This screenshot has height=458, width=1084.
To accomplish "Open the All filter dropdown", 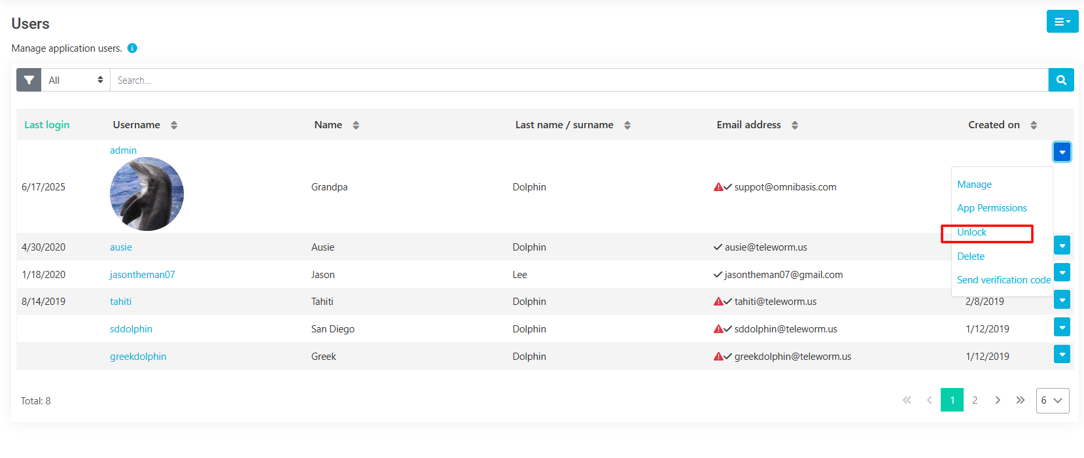I will point(75,80).
